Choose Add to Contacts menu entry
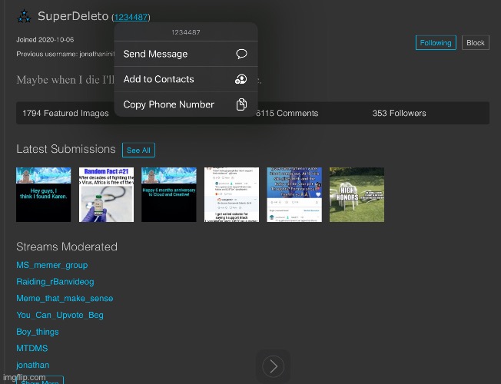Viewport: 501px width, 384px height. click(x=158, y=79)
